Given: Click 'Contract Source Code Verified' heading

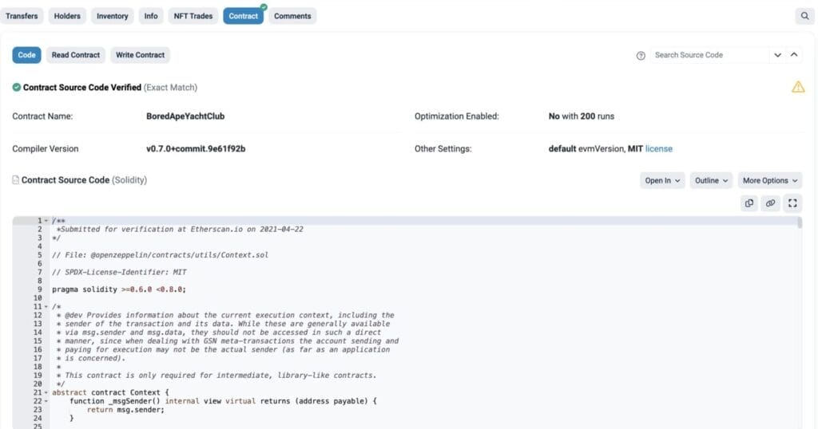Looking at the screenshot, I should [82, 88].
